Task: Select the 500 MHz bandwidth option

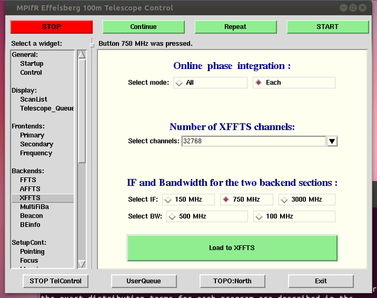Action: [x=207, y=216]
